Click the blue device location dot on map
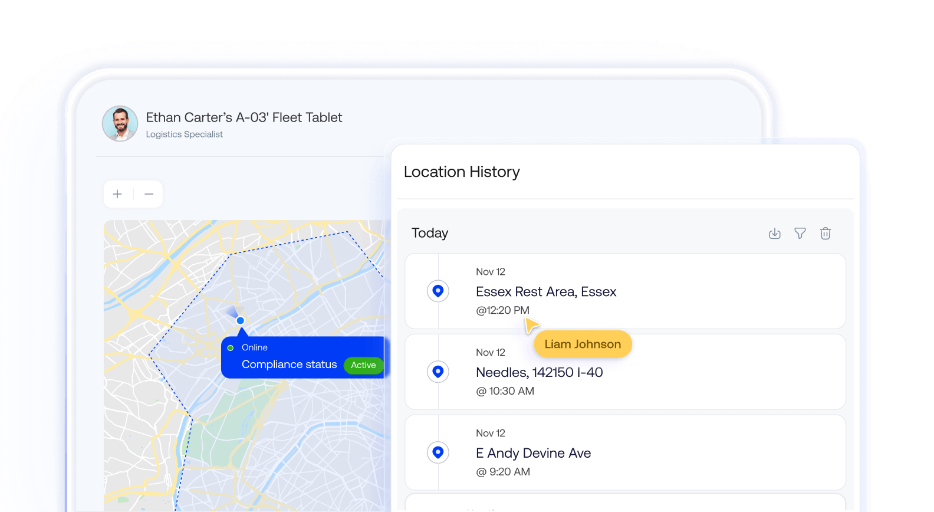 pyautogui.click(x=241, y=320)
